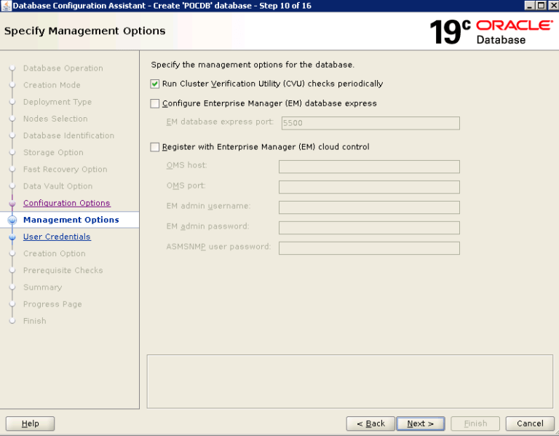Image resolution: width=559 pixels, height=436 pixels.
Task: Cancel the database creation wizard
Action: (x=530, y=424)
